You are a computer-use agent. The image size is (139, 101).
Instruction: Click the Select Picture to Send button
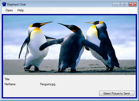tap(117, 93)
